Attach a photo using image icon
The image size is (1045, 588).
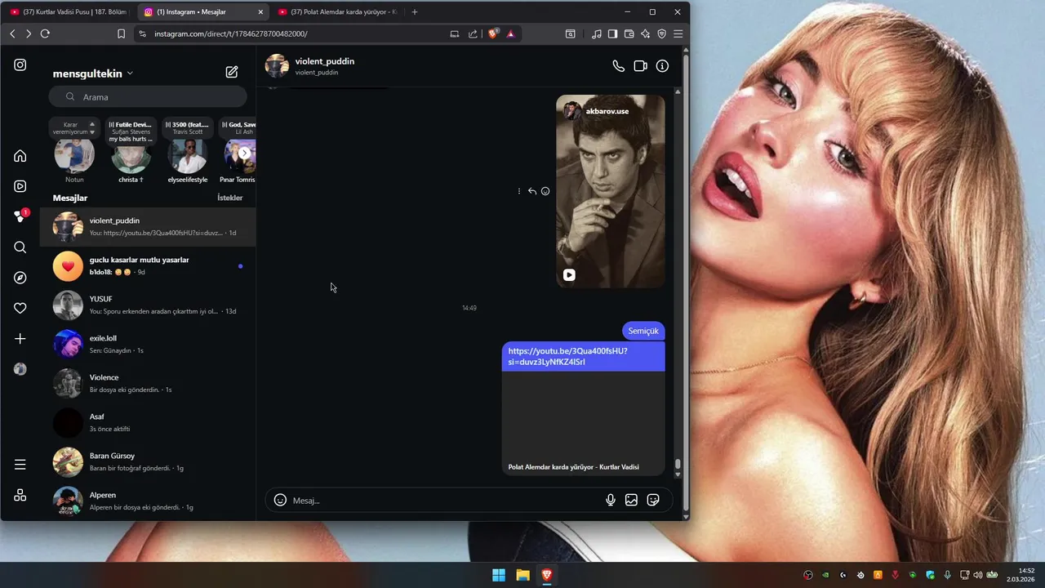click(x=631, y=500)
